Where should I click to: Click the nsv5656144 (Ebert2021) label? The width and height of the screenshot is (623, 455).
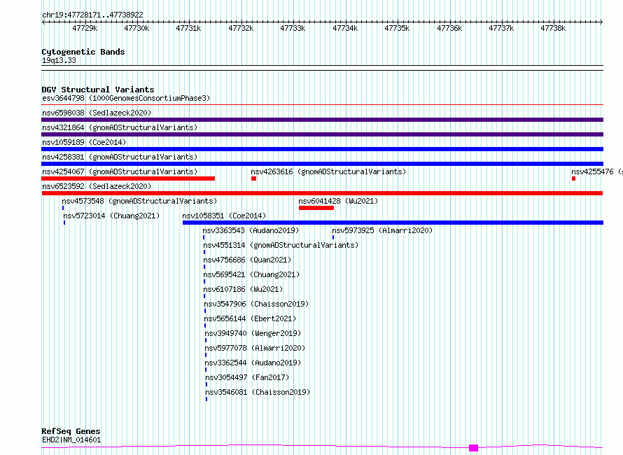coord(250,318)
